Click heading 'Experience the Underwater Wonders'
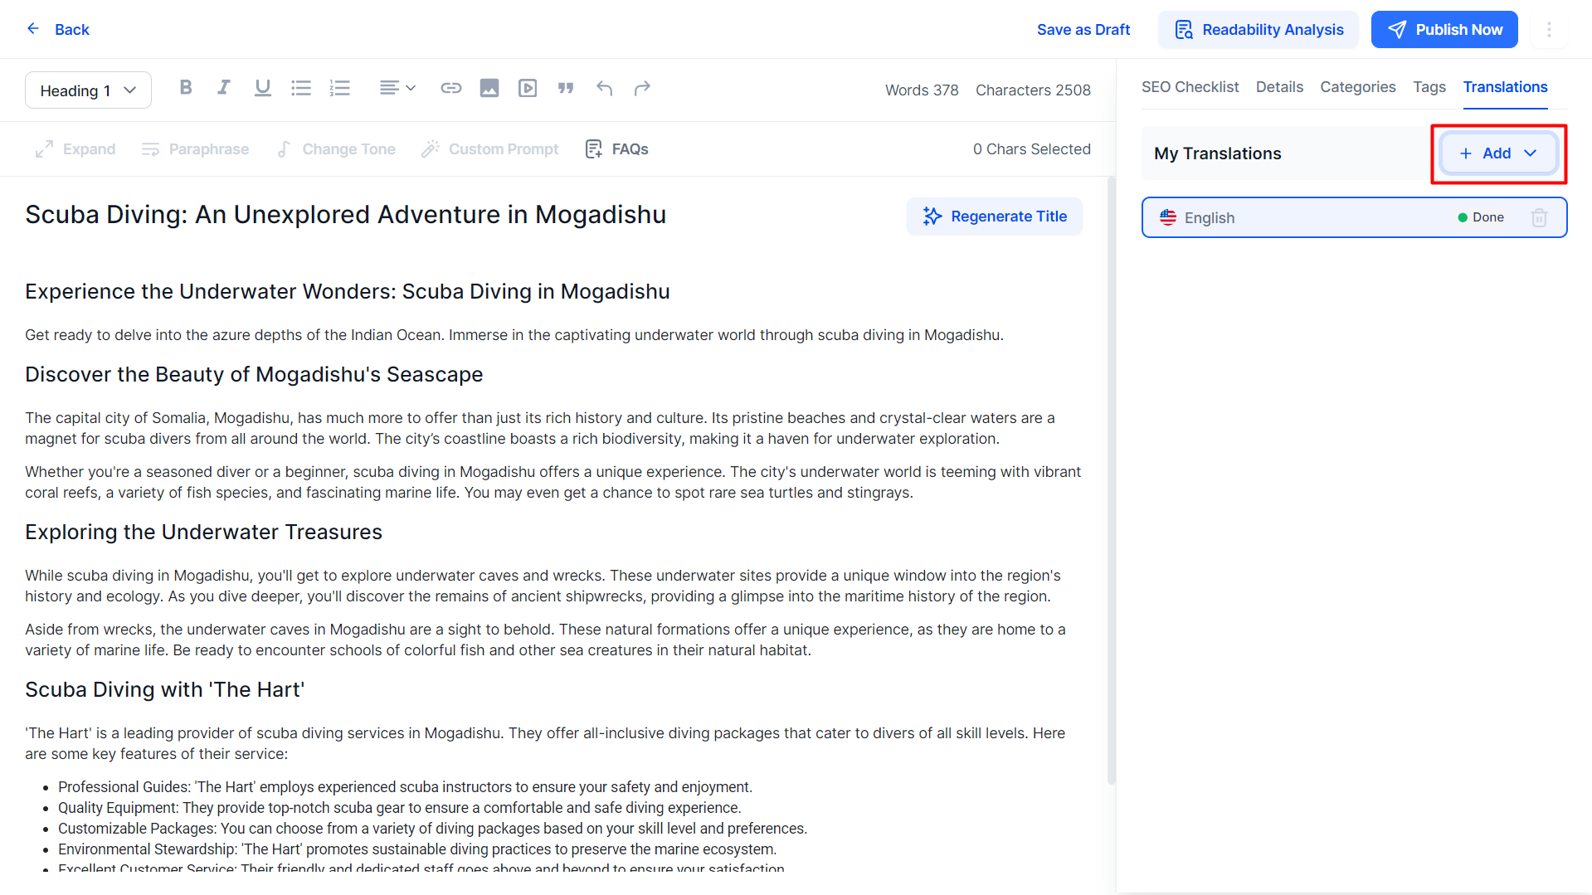Image resolution: width=1592 pixels, height=895 pixels. 348,291
